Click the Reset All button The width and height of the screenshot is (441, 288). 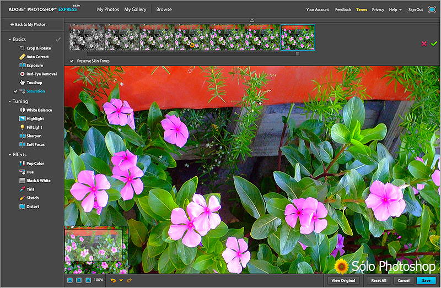[379, 280]
